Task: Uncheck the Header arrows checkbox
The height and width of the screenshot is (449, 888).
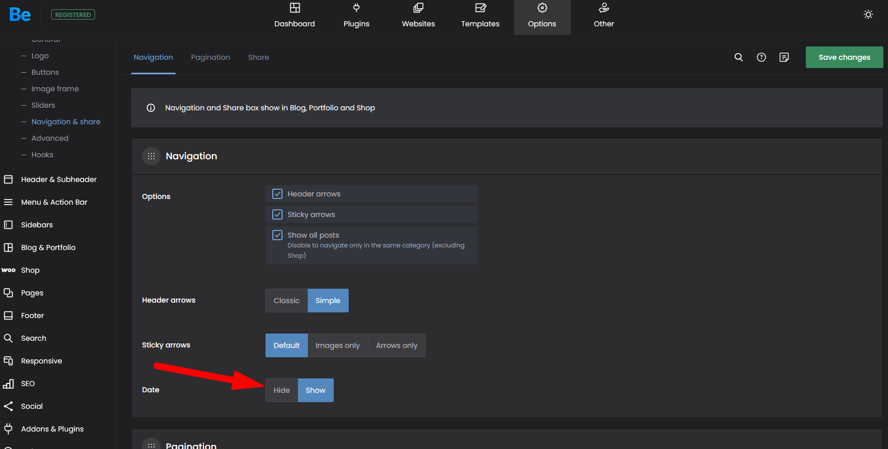Action: (x=277, y=194)
